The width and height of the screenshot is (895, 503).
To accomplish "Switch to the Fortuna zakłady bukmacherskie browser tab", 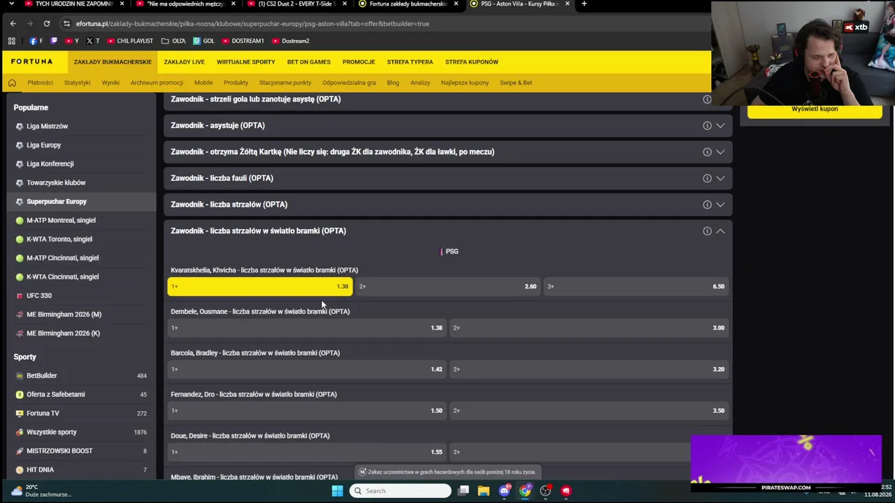I will pyautogui.click(x=408, y=4).
